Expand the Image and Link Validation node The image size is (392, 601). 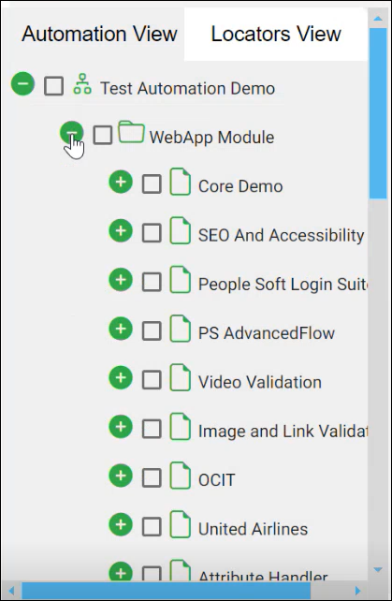click(x=121, y=427)
